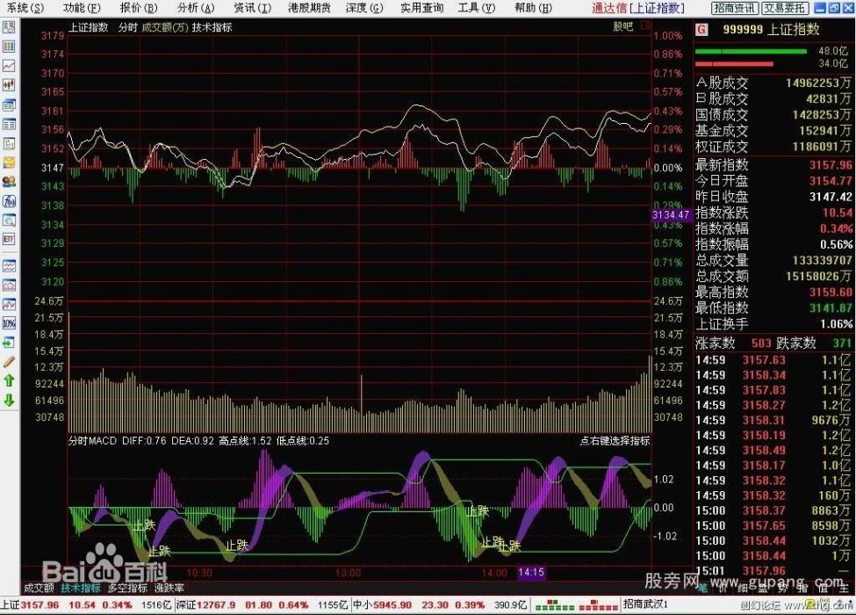The height and width of the screenshot is (615, 856).
Task: Click the envelope message icon in the sidebar
Action: click(x=9, y=163)
